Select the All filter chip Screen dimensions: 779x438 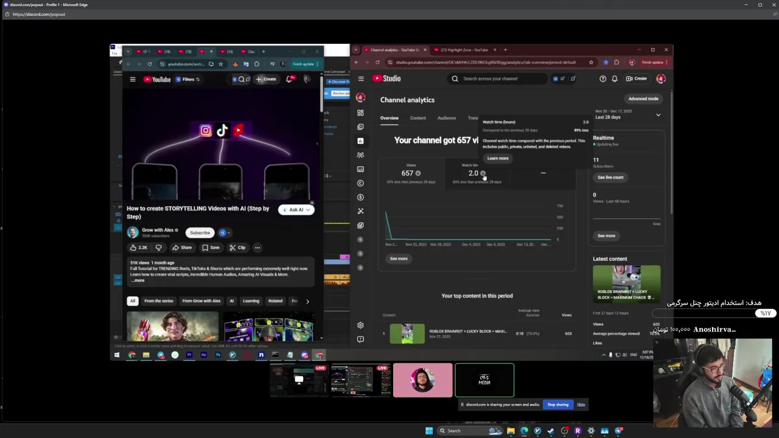coord(132,301)
